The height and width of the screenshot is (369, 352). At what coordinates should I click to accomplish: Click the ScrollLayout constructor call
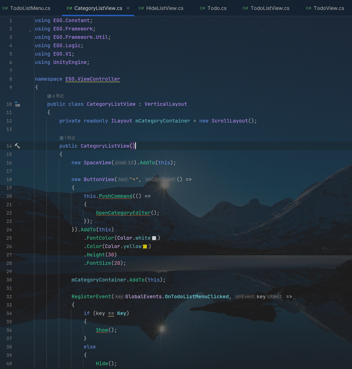(x=230, y=121)
